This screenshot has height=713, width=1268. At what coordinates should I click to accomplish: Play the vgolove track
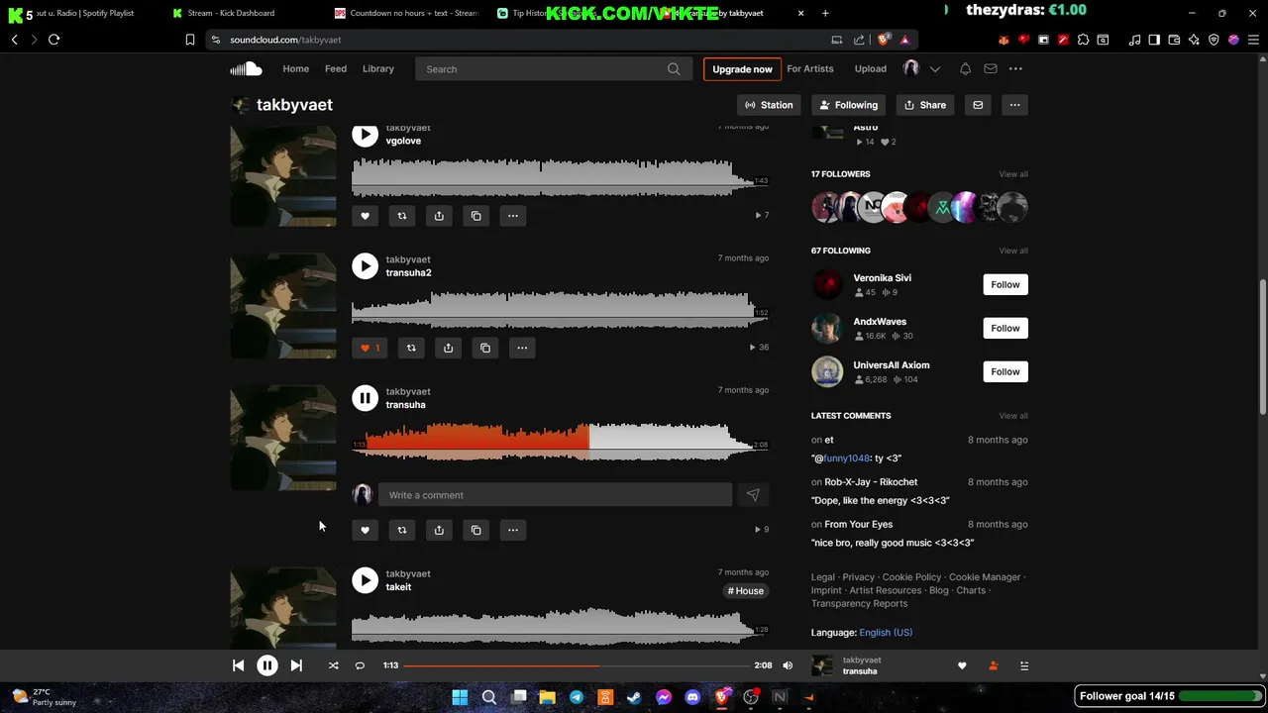[365, 135]
